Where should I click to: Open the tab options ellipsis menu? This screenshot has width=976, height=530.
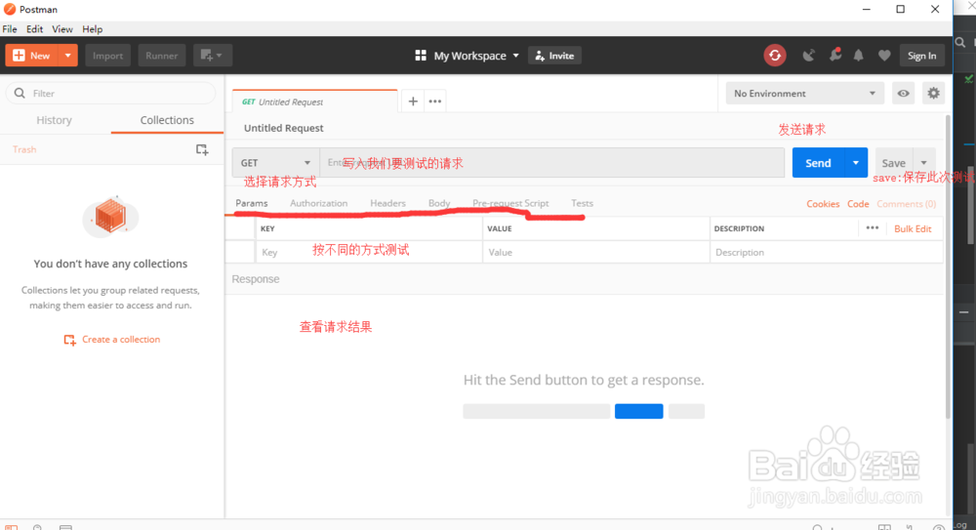pyautogui.click(x=435, y=101)
